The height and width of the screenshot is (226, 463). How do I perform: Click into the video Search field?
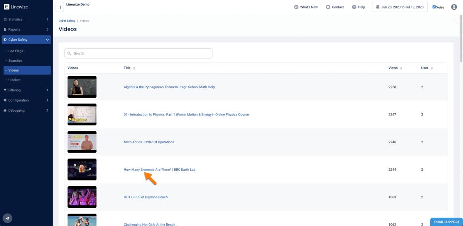138,53
